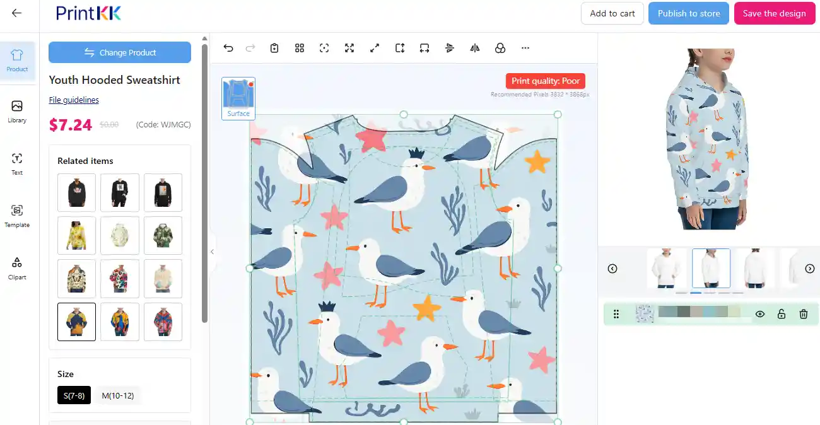Select size S(7-8)
The height and width of the screenshot is (425, 820).
point(74,395)
